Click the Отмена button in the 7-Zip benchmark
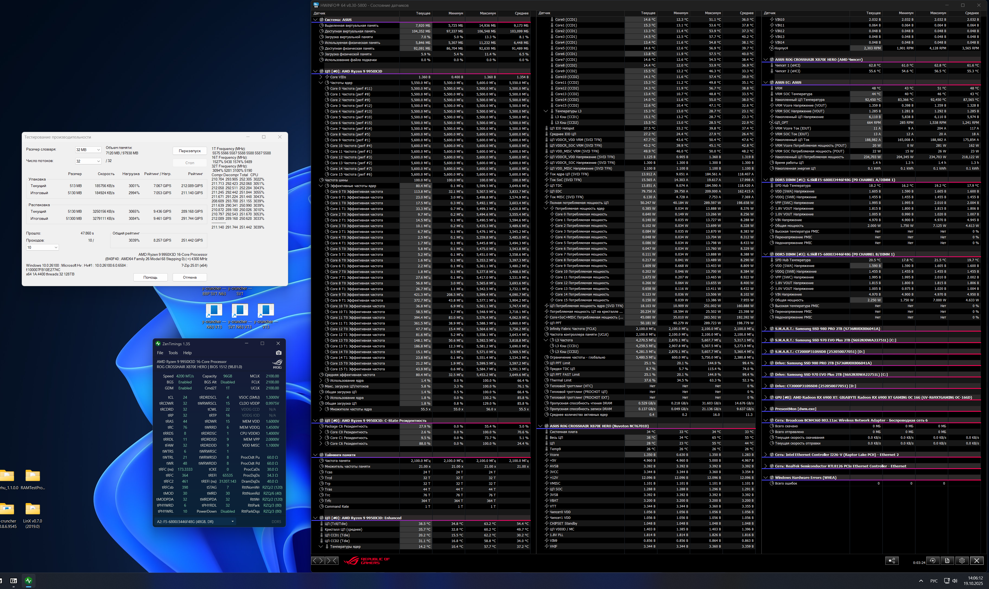Image resolution: width=989 pixels, height=589 pixels. point(190,277)
